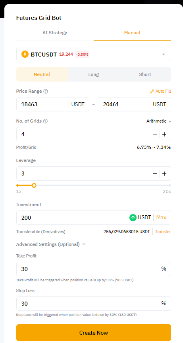Switch to the AI Strategy tab

tap(55, 33)
